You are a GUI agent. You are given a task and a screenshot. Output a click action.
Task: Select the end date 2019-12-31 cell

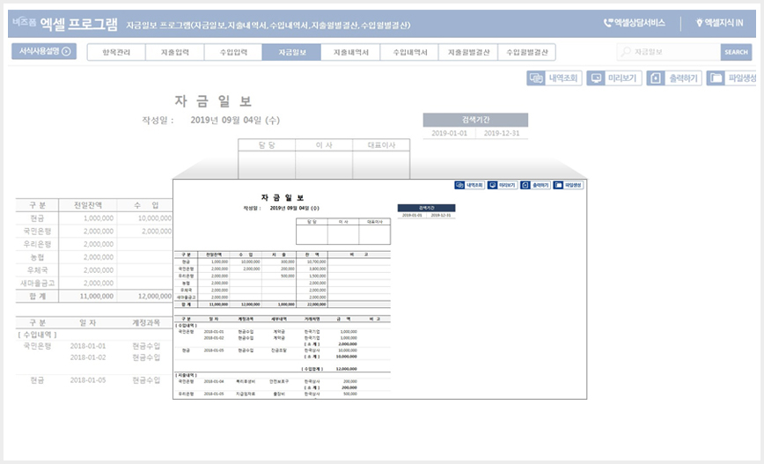502,133
